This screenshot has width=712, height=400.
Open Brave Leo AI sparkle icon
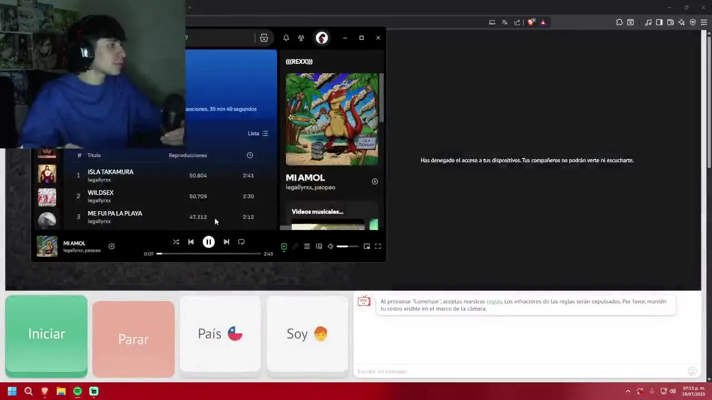[x=681, y=22]
